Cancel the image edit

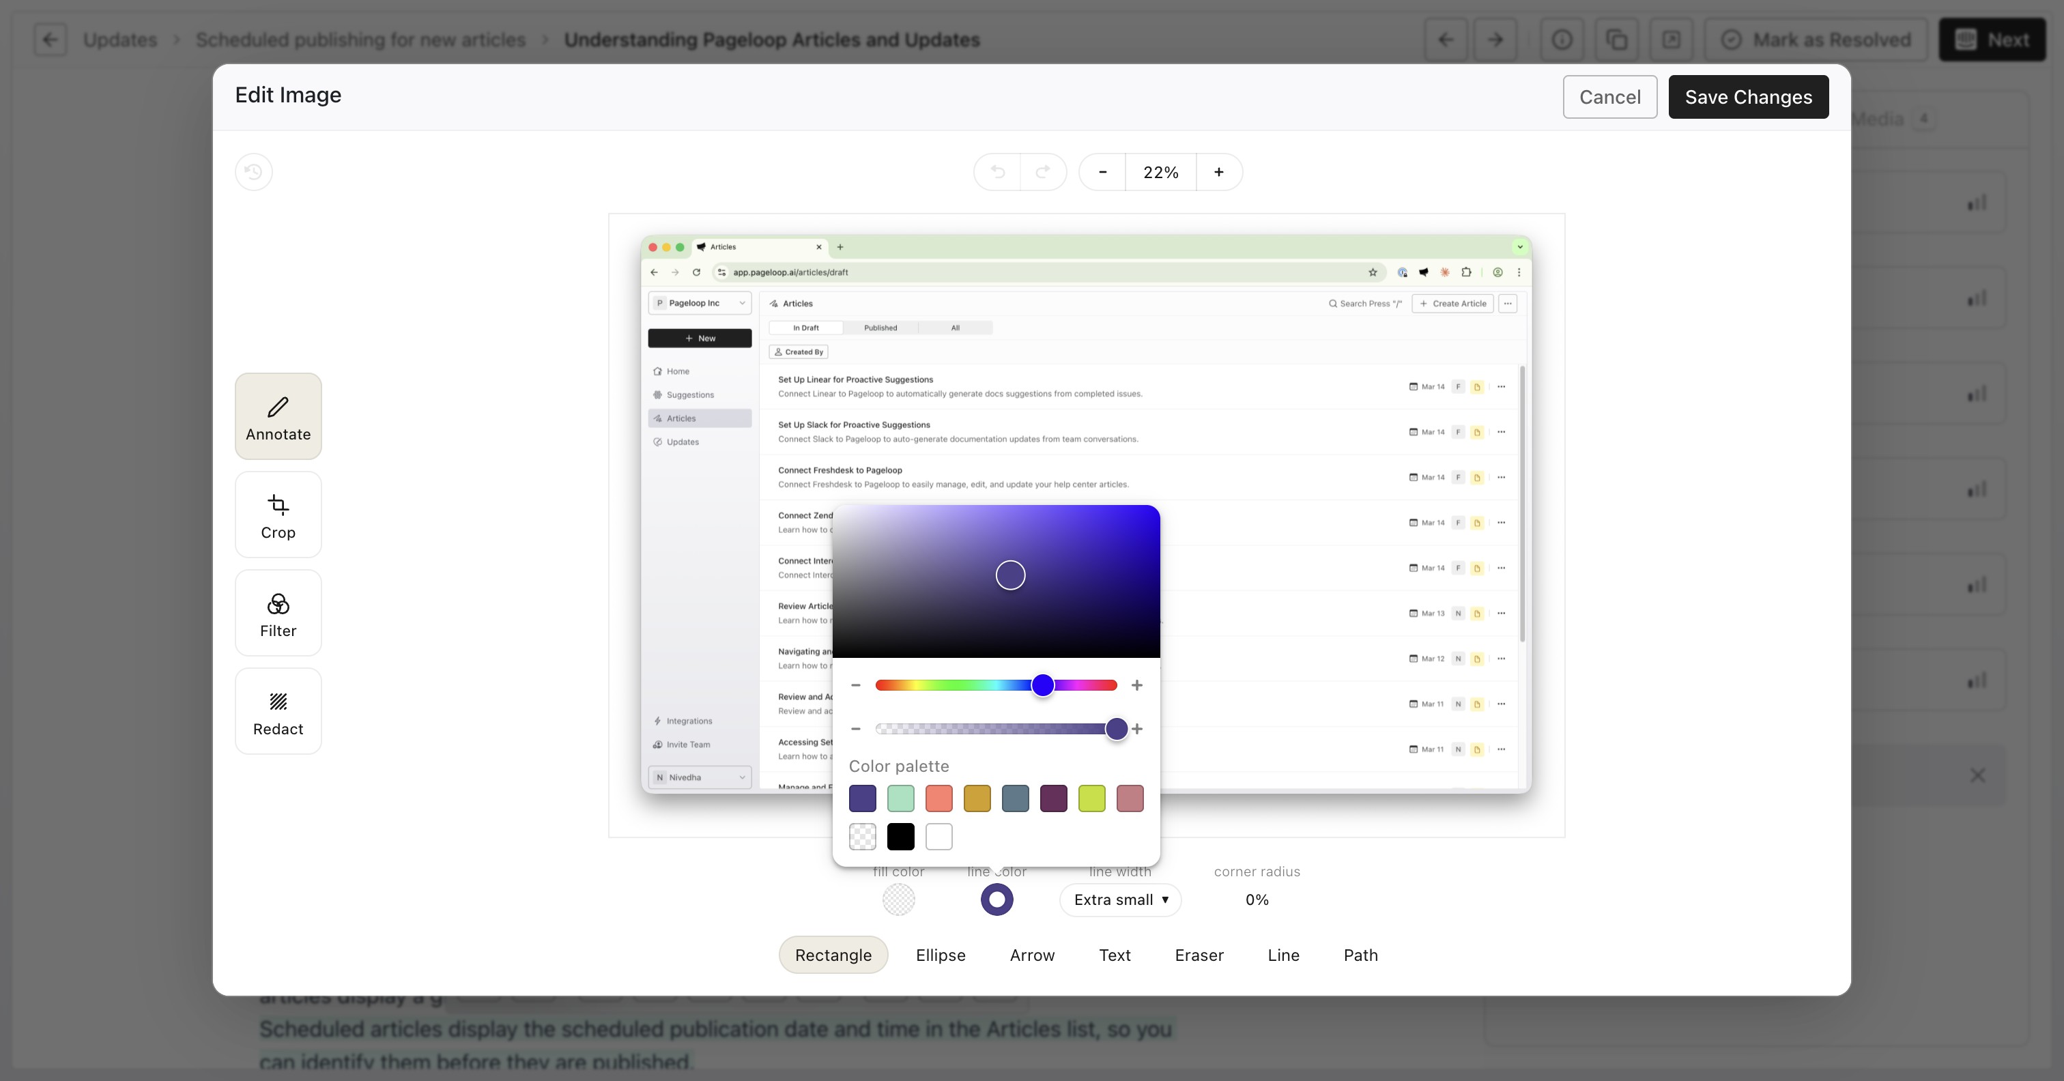pyautogui.click(x=1609, y=97)
